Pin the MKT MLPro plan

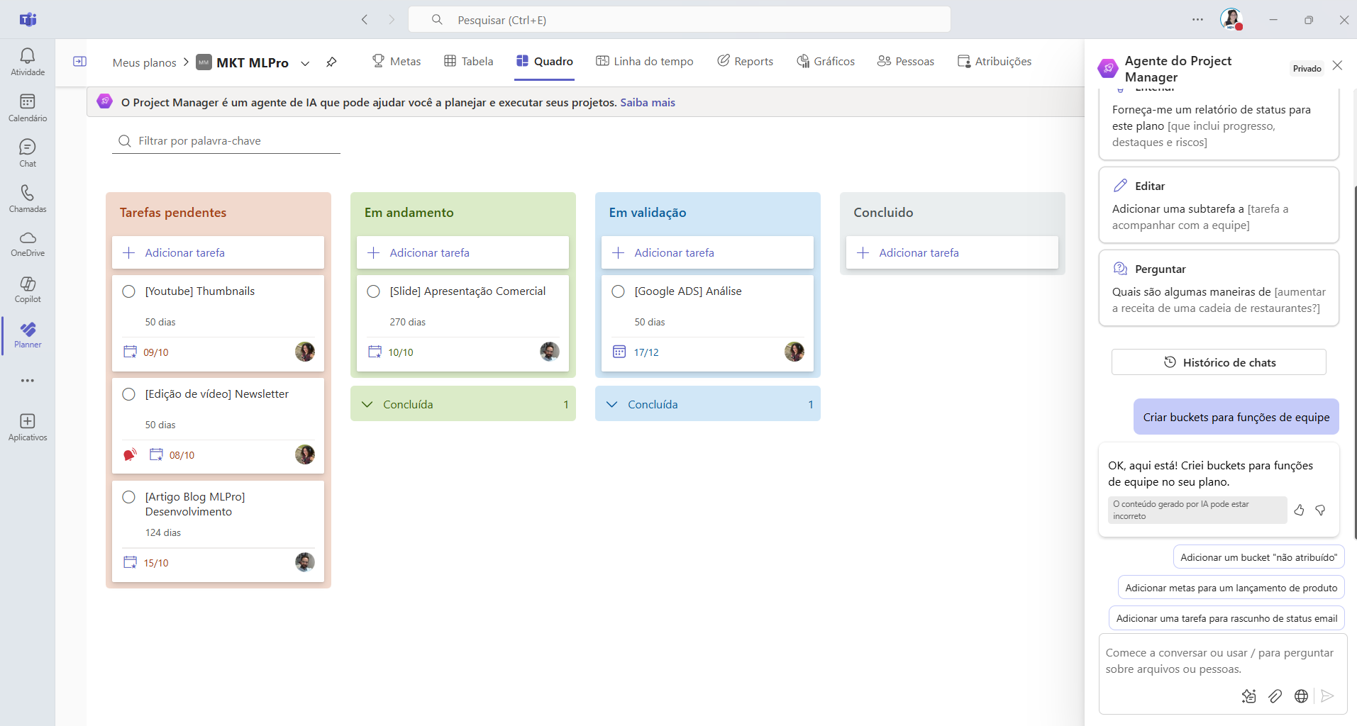(x=331, y=62)
